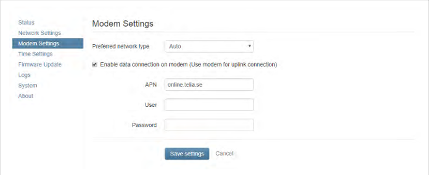Navigate to Firmware Update page

pos(40,65)
